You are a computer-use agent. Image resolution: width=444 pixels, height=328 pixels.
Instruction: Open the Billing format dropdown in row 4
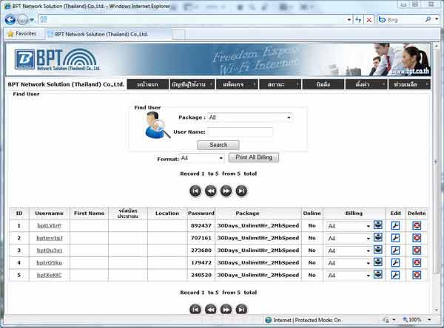point(349,263)
